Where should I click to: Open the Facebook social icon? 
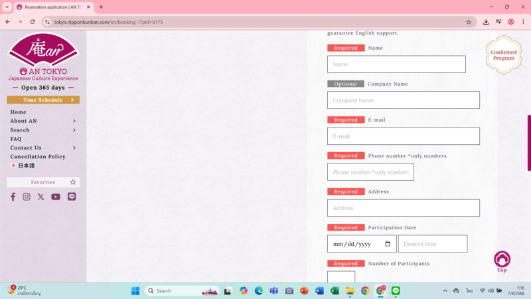[13, 197]
